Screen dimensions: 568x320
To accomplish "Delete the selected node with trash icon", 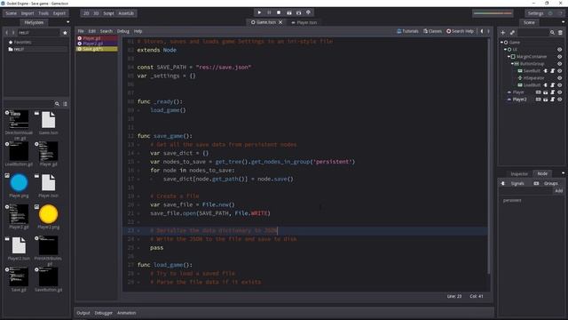I will 560,33.
